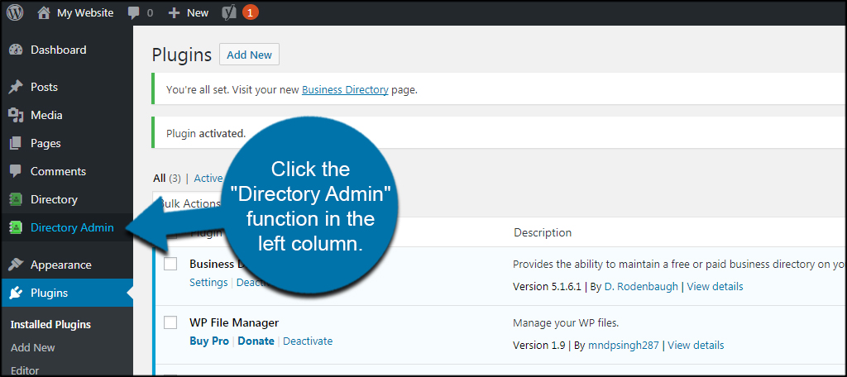Open Settings for Business Directory plugin

click(x=208, y=283)
